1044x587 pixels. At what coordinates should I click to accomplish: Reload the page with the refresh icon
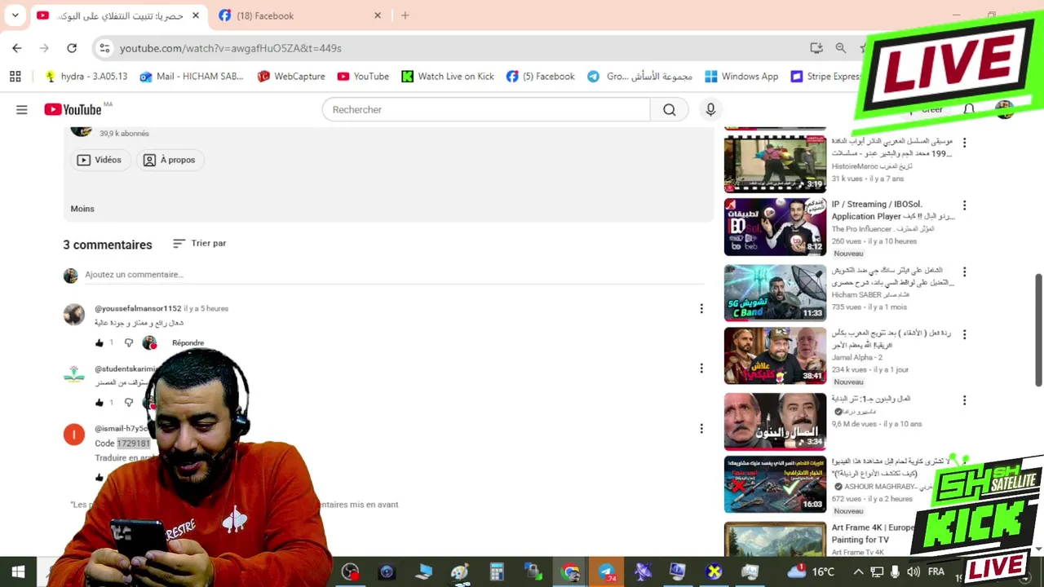pyautogui.click(x=72, y=48)
